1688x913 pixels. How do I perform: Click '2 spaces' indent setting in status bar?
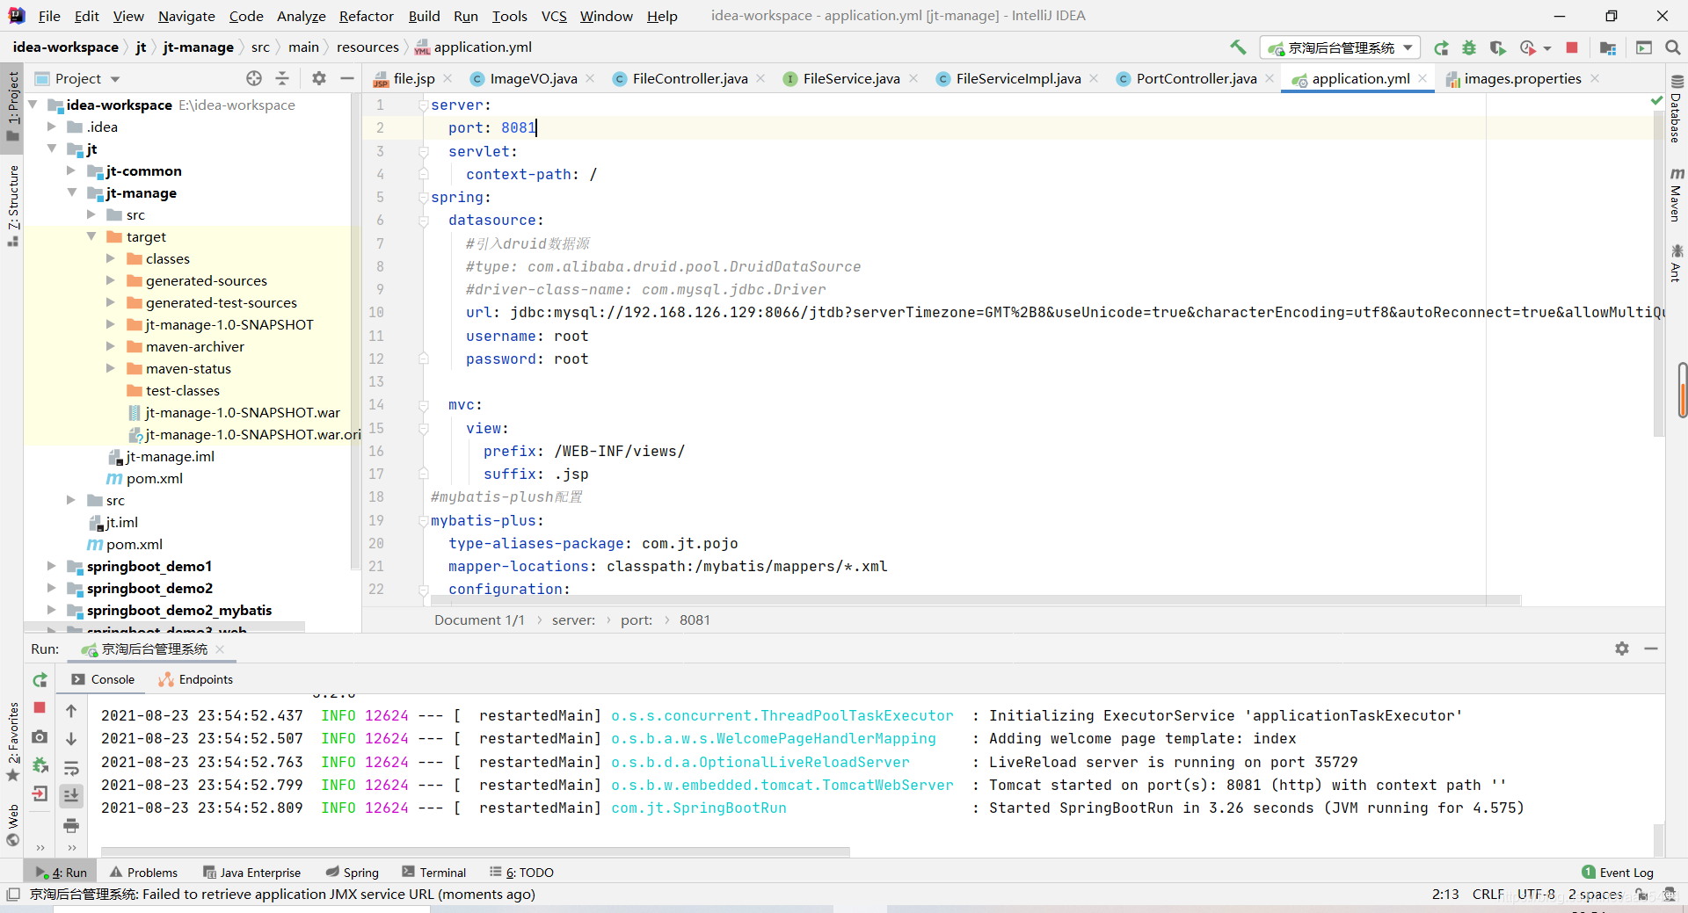point(1595,895)
